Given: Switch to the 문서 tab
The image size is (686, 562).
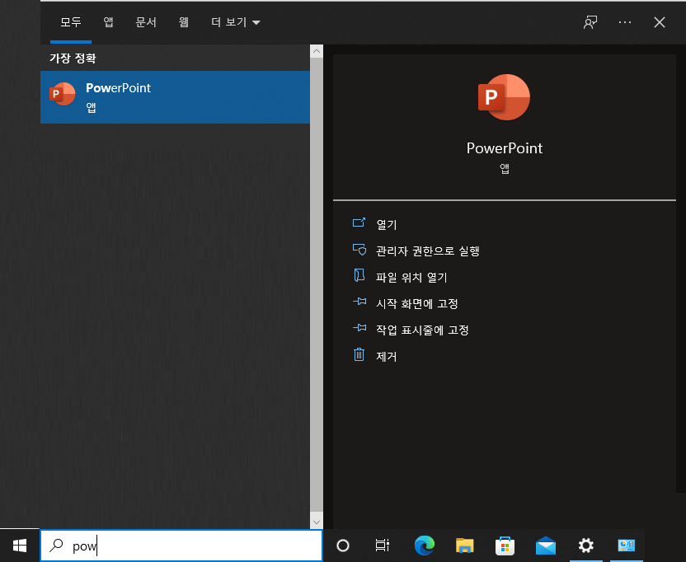Looking at the screenshot, I should click(146, 22).
